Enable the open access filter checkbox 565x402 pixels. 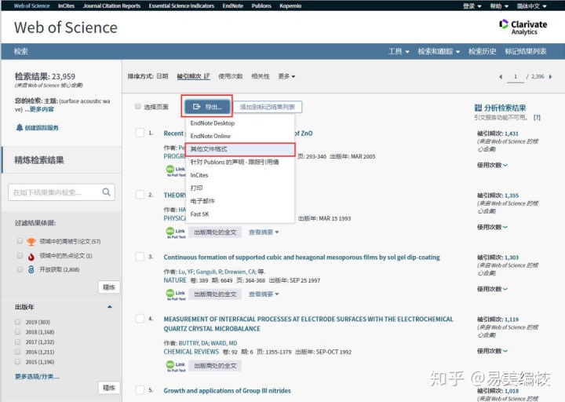point(20,269)
